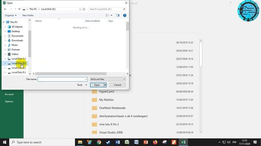The width and height of the screenshot is (261, 146).
Task: Select Videos in navigation tree
Action: tap(15, 54)
